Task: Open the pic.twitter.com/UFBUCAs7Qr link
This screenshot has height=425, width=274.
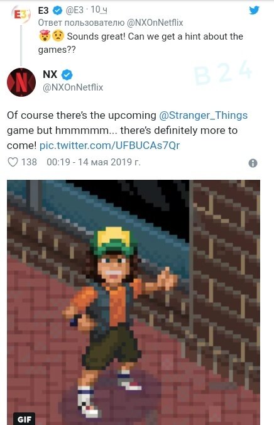Action: coord(109,146)
